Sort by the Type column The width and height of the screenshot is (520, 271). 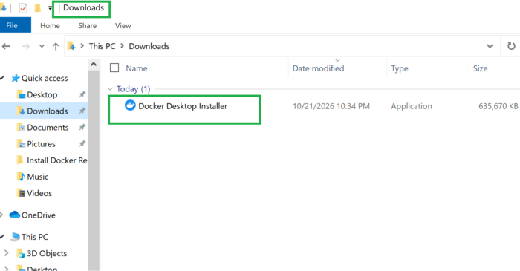click(400, 68)
